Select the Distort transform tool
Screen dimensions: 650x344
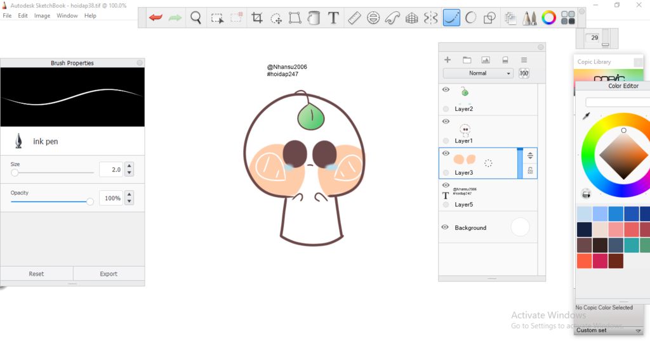[x=295, y=18]
